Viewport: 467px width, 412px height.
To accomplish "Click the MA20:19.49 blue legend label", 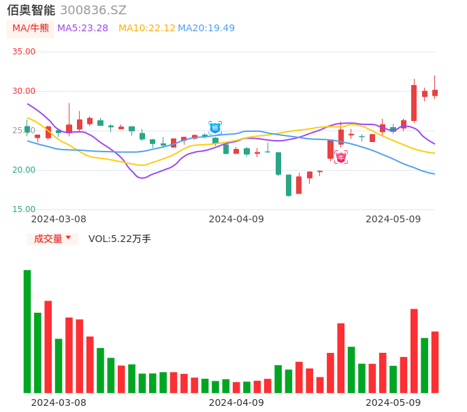I will (x=206, y=28).
